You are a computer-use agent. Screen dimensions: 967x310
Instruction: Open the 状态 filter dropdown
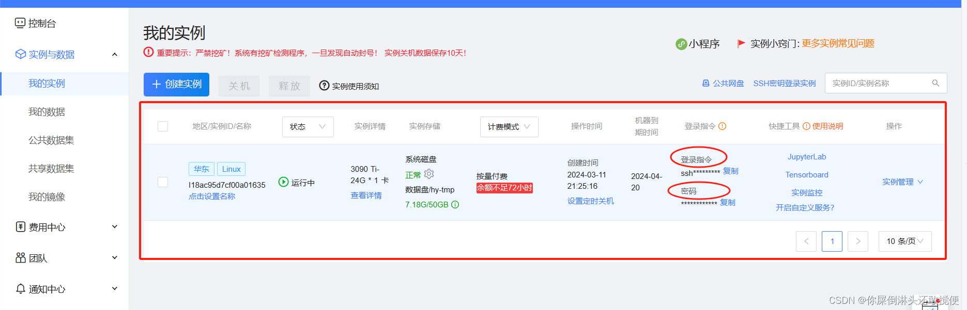308,127
